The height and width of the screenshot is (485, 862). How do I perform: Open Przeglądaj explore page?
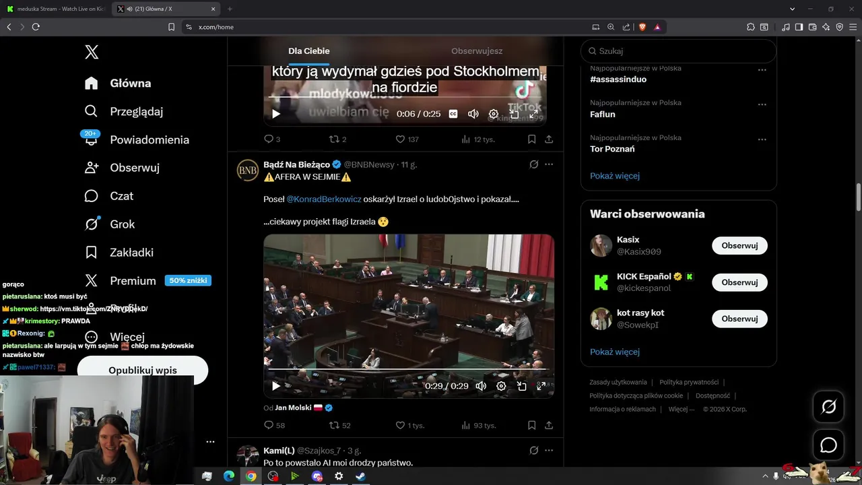[124, 111]
